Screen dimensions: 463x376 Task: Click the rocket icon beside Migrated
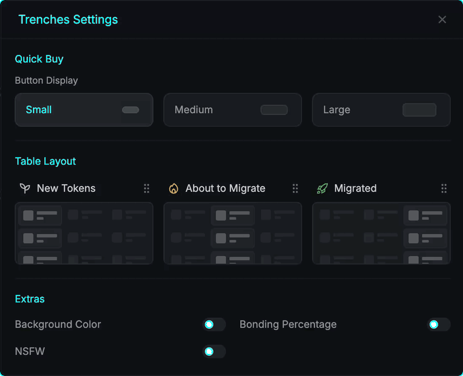coord(322,188)
